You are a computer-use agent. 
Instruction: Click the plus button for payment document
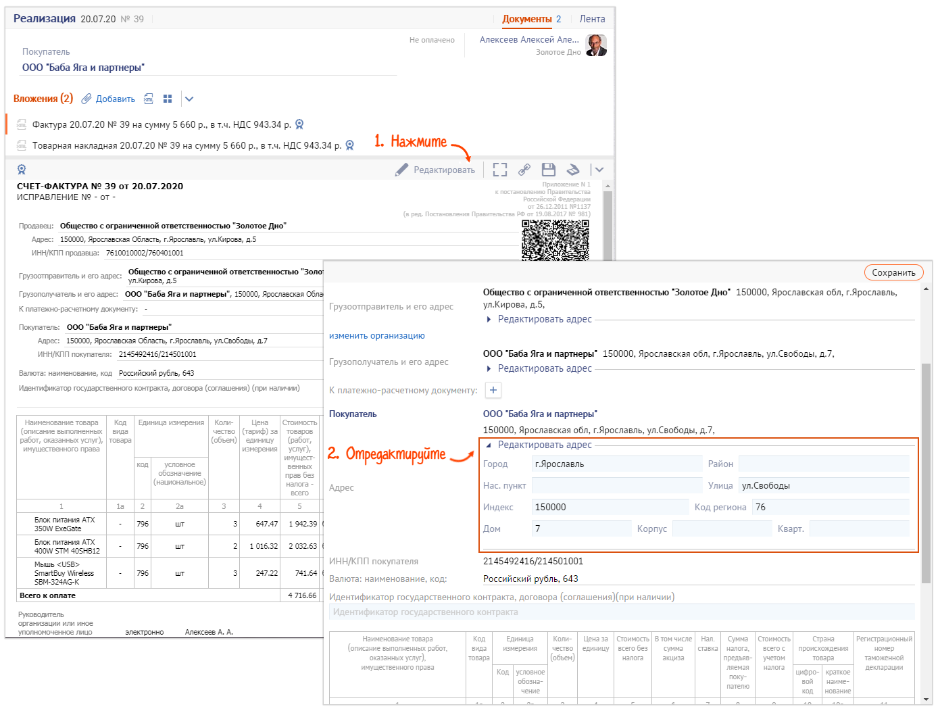[493, 390]
